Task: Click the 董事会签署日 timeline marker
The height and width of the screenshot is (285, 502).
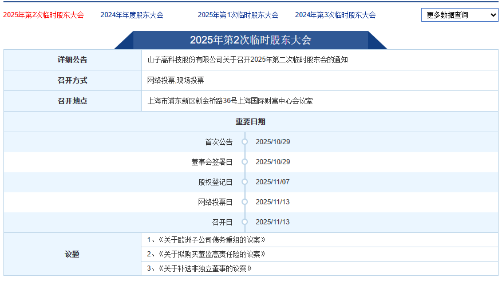Action: click(x=245, y=162)
